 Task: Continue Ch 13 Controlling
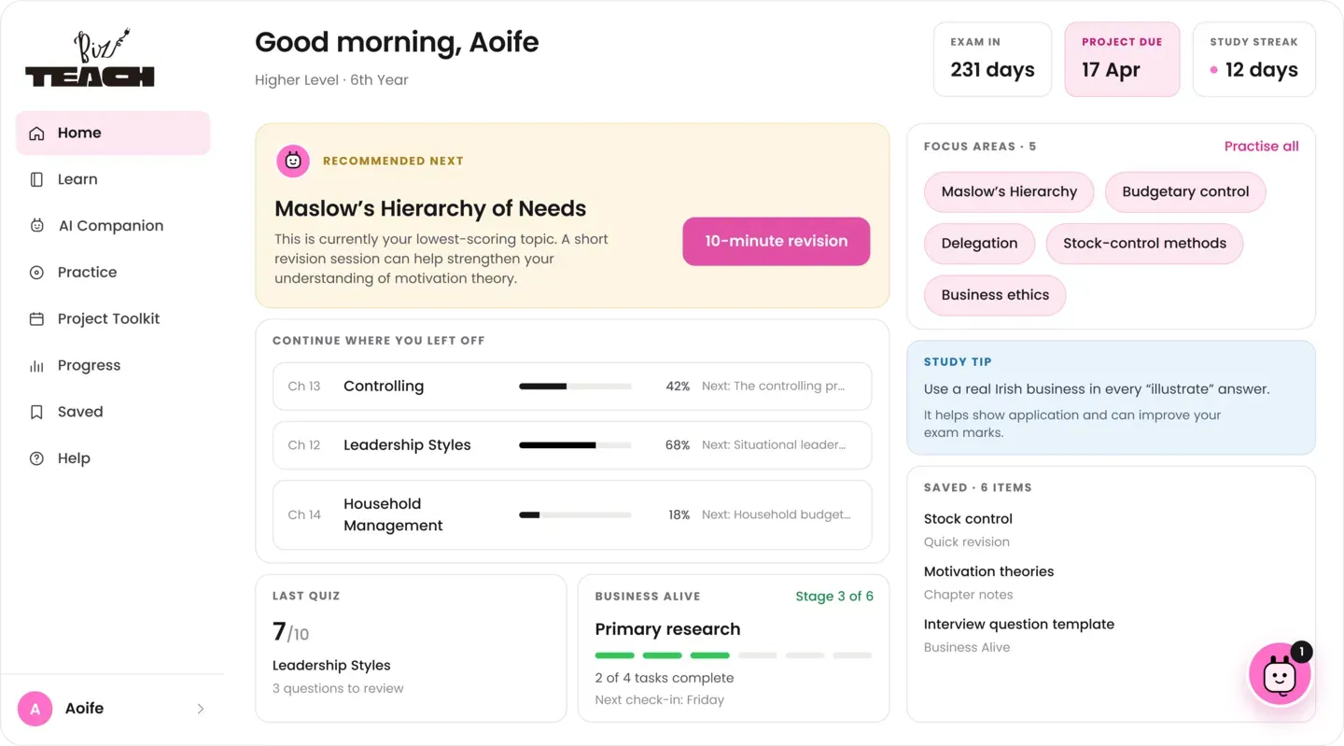coord(572,387)
